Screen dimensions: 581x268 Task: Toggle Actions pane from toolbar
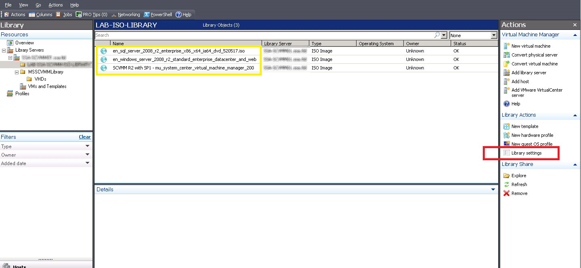15,15
